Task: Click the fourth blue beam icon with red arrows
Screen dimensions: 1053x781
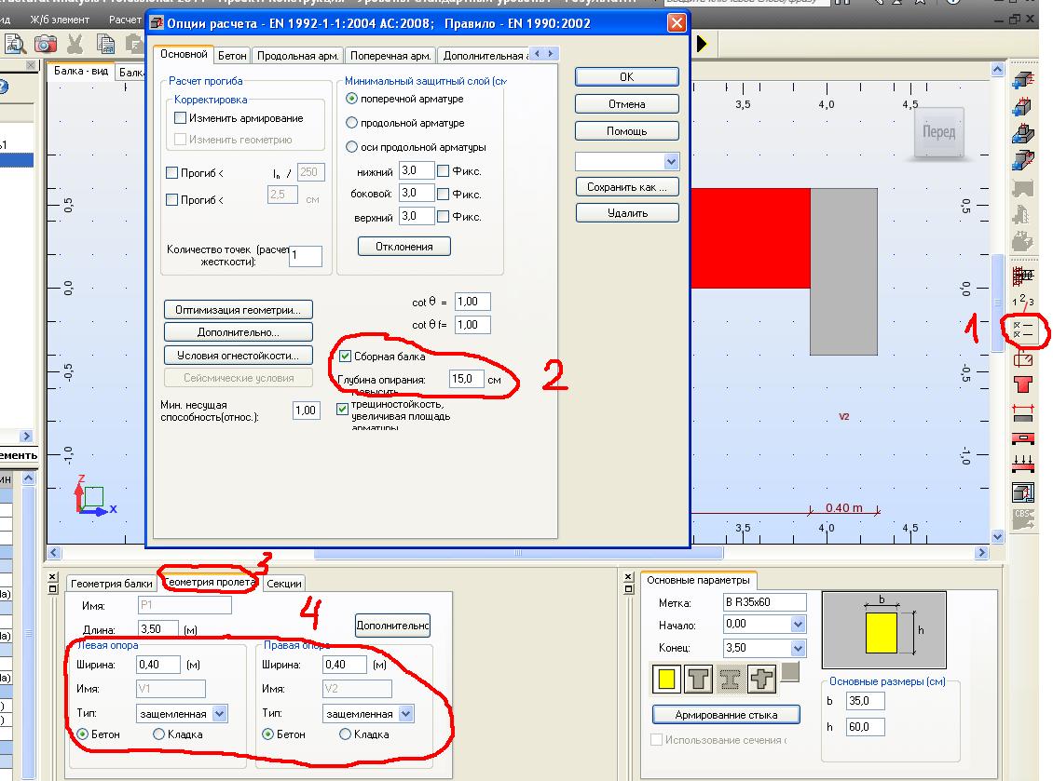Action: coord(1023,160)
